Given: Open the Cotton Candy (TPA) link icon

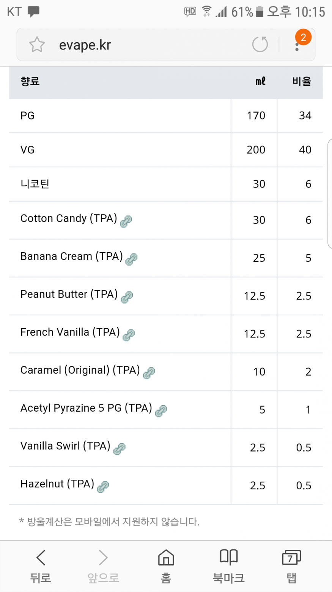Looking at the screenshot, I should tap(126, 221).
